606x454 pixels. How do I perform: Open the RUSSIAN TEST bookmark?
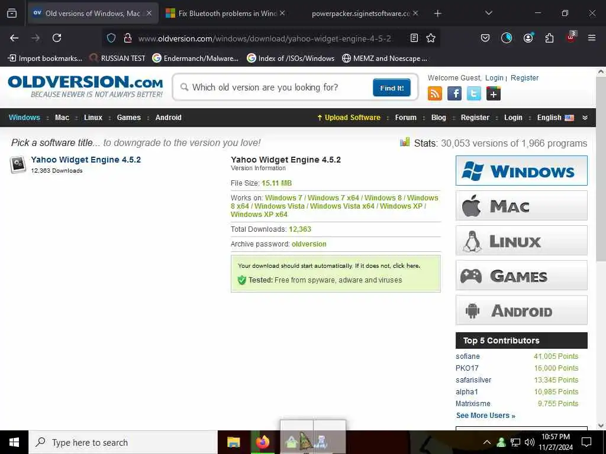[117, 59]
